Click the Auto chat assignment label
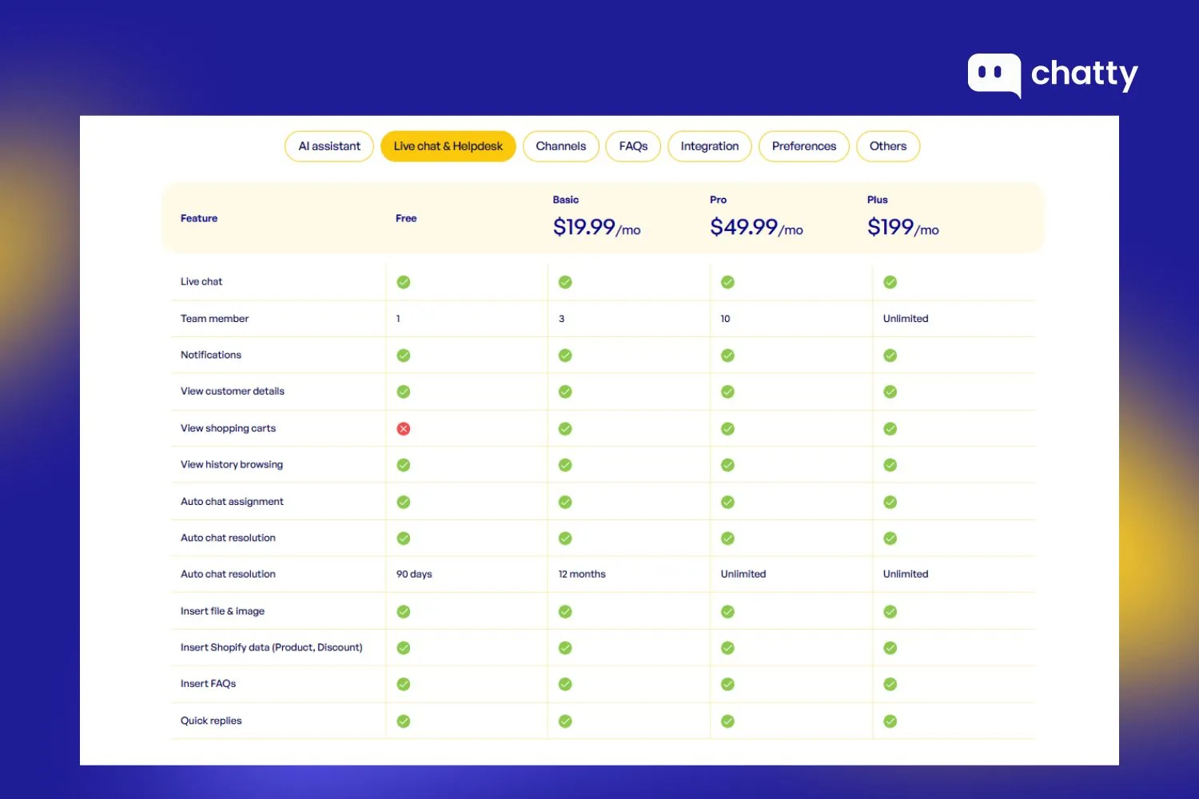 click(x=232, y=502)
